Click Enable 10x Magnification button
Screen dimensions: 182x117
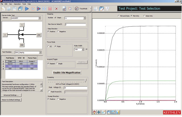click(67, 73)
